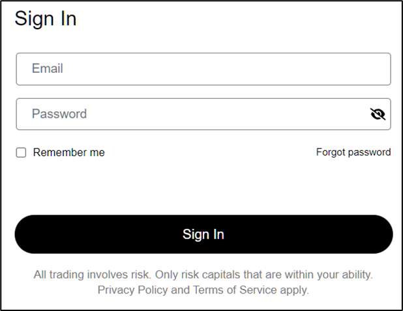Click the Remember me label text

pyautogui.click(x=68, y=152)
